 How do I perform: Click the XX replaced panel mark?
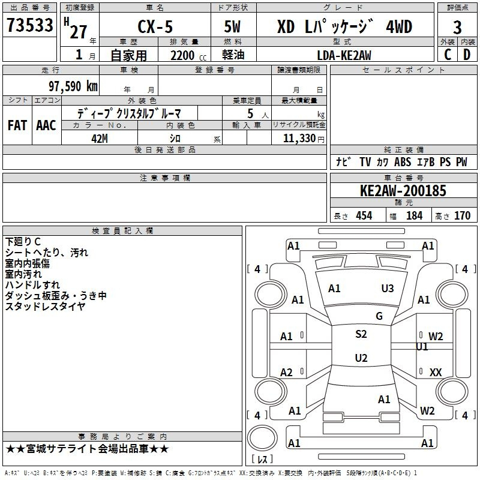pos(436,373)
